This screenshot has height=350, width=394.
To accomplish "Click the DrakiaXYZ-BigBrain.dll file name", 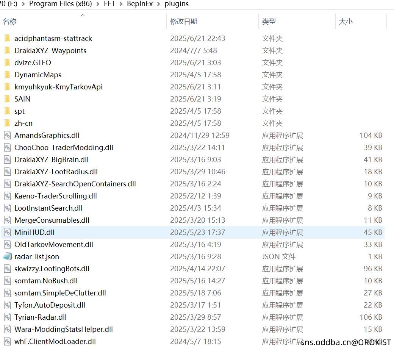I will (52, 159).
